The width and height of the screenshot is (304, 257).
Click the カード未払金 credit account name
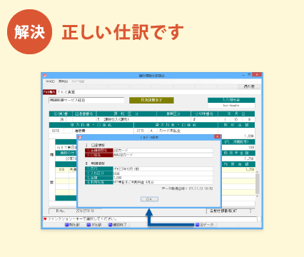(170, 131)
